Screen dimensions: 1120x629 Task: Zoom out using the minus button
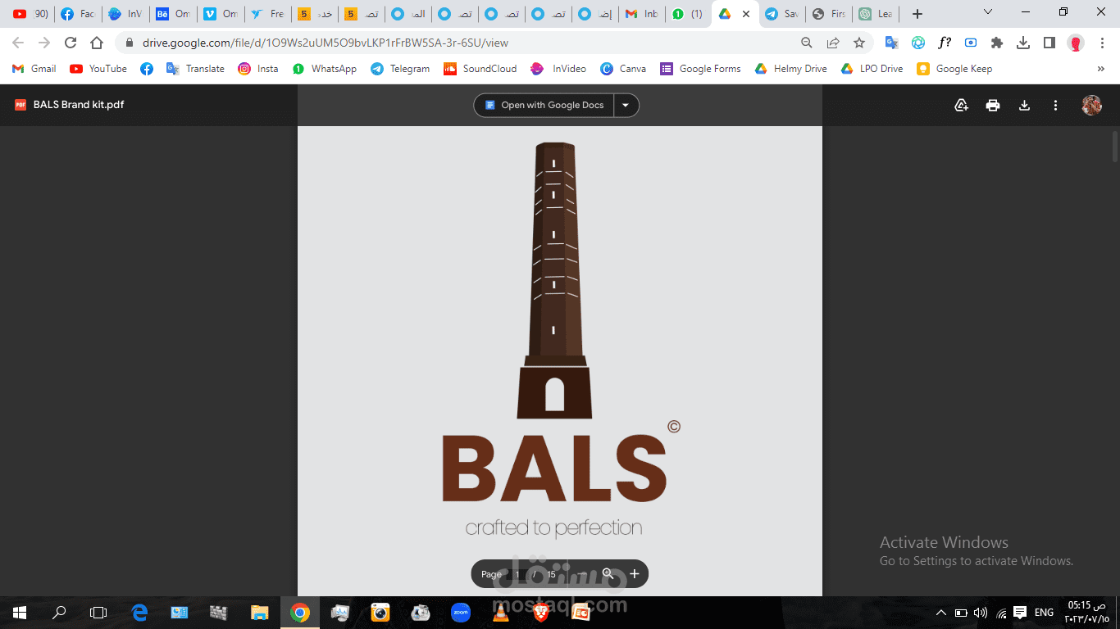click(582, 574)
